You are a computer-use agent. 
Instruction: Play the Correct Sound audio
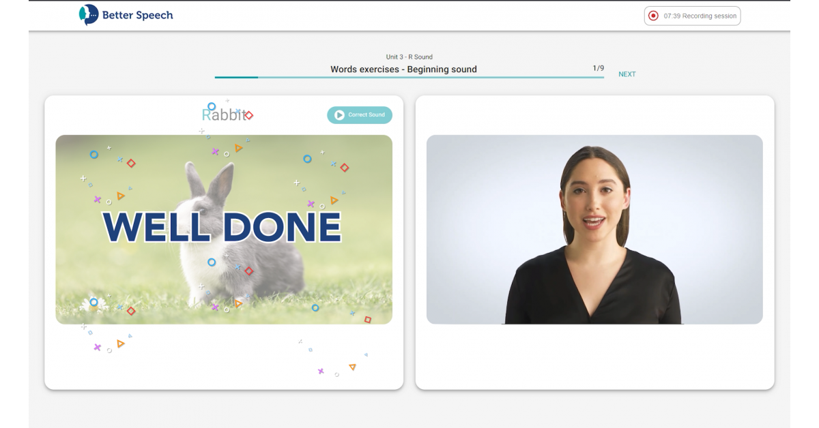point(360,114)
